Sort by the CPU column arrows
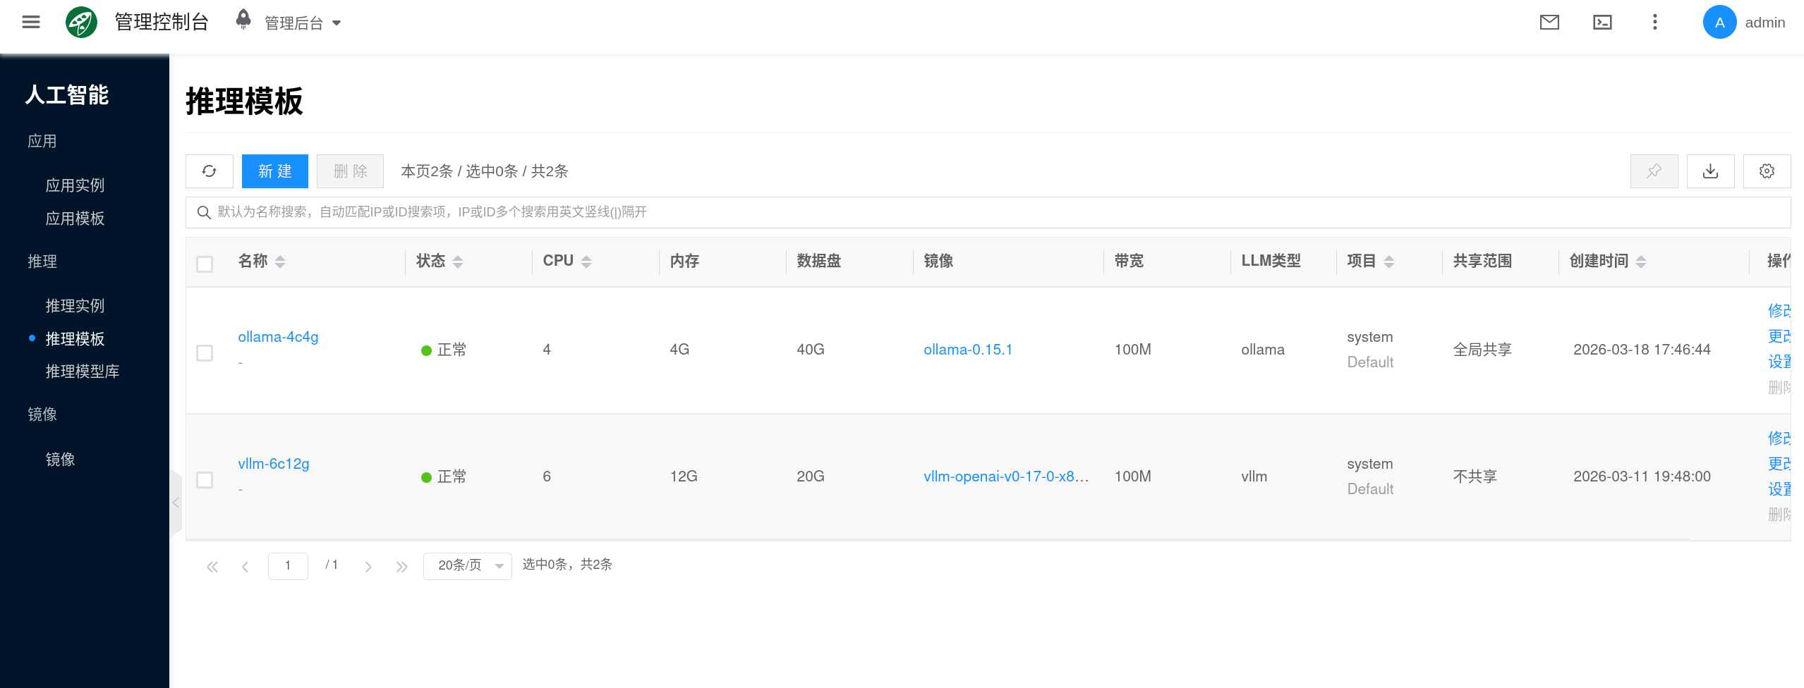The image size is (1804, 688). (586, 262)
